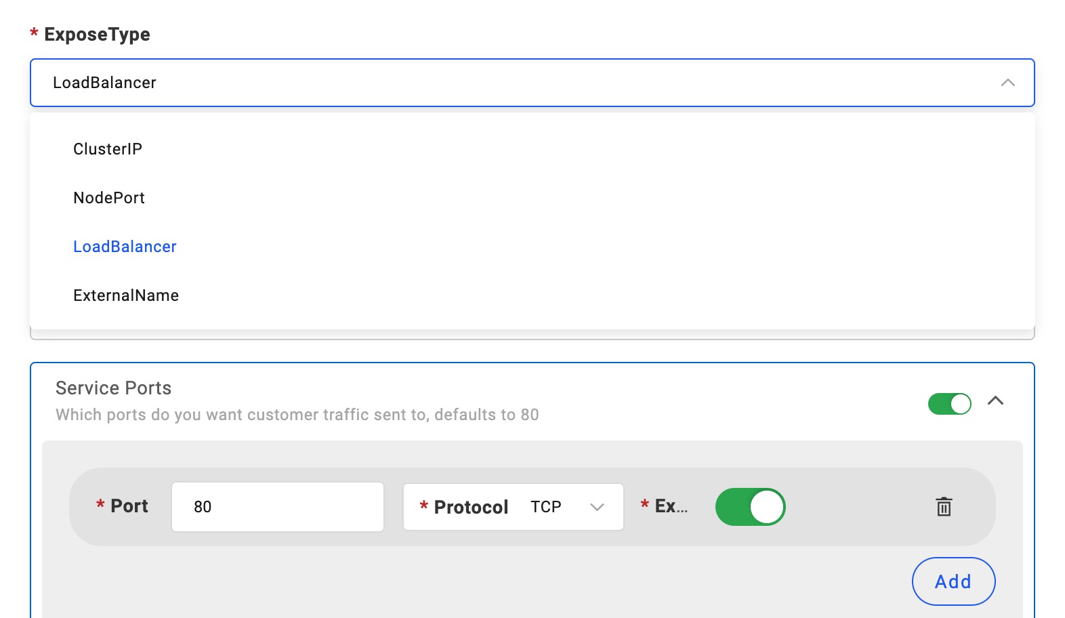This screenshot has width=1065, height=618.
Task: Click the ExposeType field label
Action: (97, 35)
